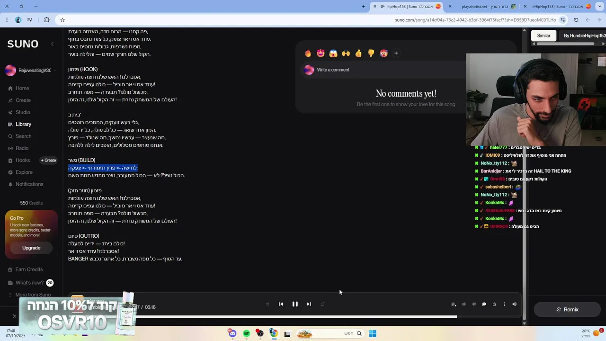Image resolution: width=606 pixels, height=341 pixels.
Task: Open Discord from the taskbar
Action: point(232,333)
